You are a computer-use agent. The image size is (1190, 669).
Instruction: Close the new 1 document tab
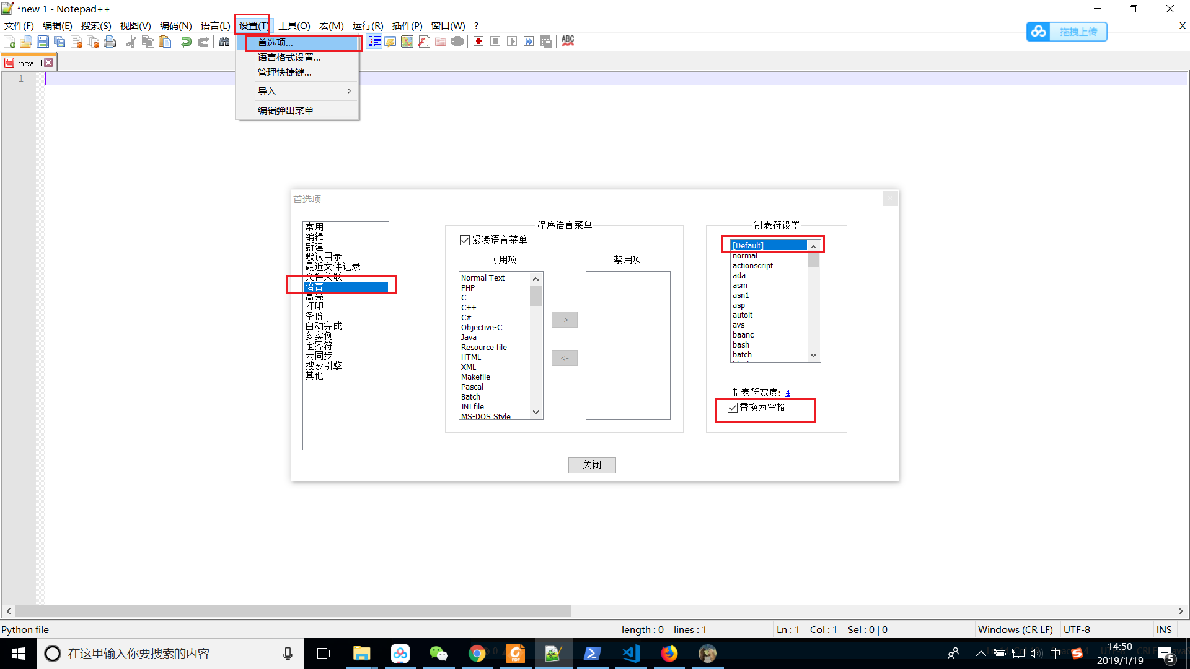coord(48,63)
